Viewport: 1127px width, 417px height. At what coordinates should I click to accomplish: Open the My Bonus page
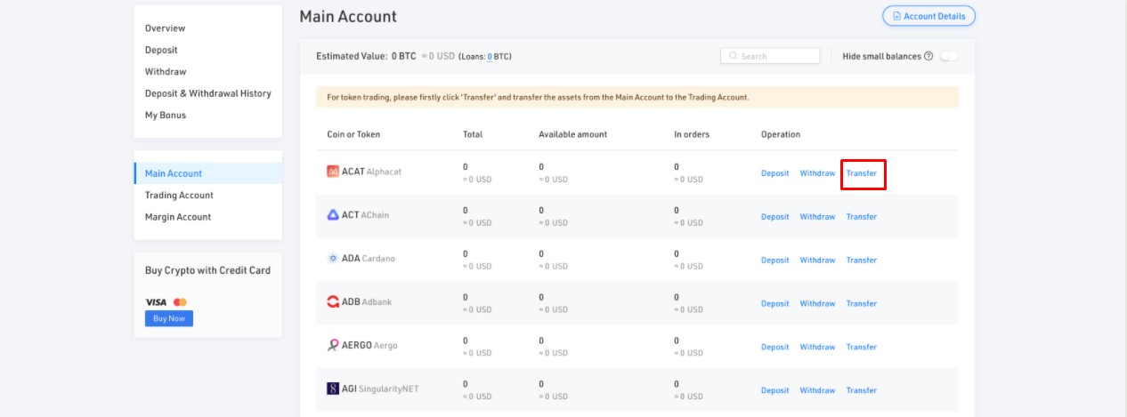click(166, 115)
